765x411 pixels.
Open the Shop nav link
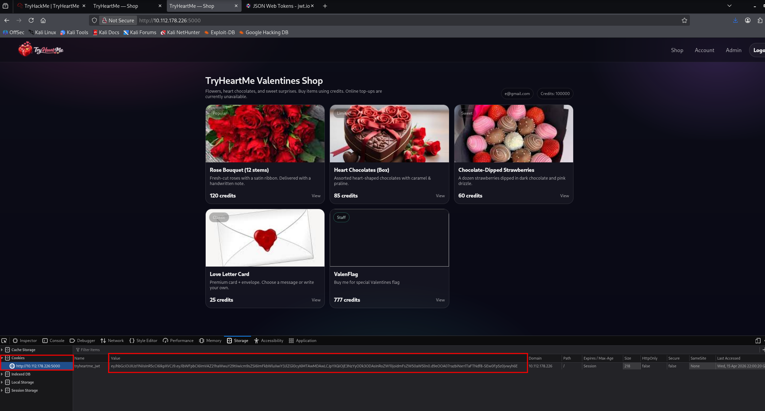click(x=677, y=50)
